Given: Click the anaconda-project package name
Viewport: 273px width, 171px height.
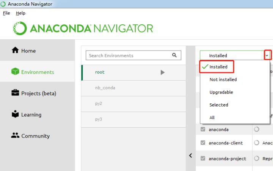Looking at the screenshot, I should click(x=227, y=158).
